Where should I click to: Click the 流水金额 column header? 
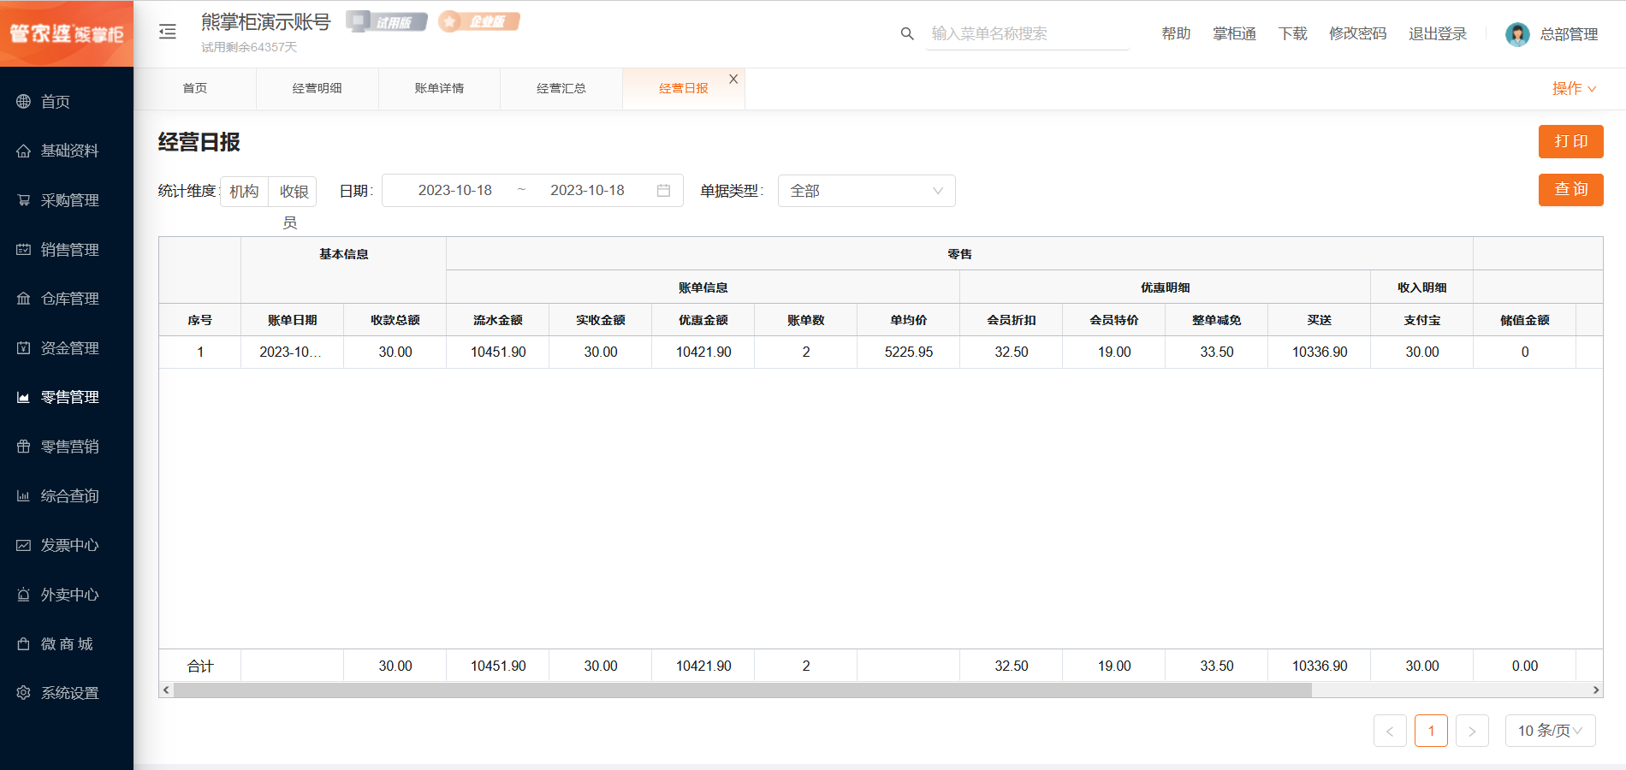coord(498,320)
